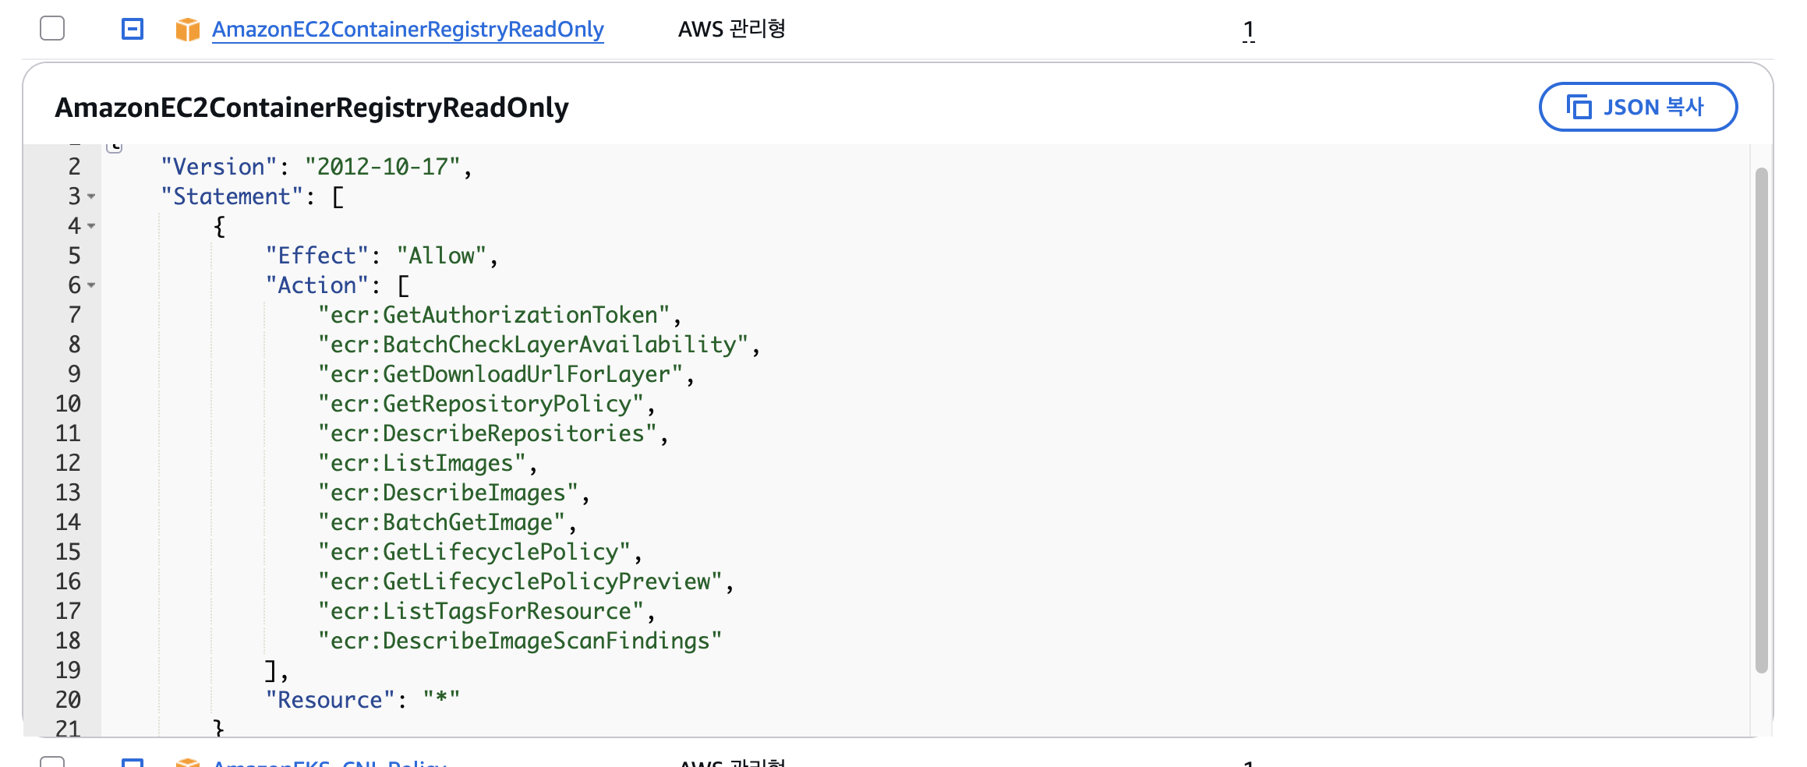The width and height of the screenshot is (1807, 767).
Task: Click the ecr:DescribeImageScanFindings action
Action: [x=520, y=641]
